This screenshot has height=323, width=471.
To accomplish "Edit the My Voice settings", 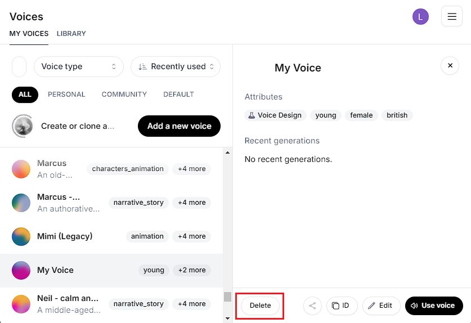I will point(381,306).
